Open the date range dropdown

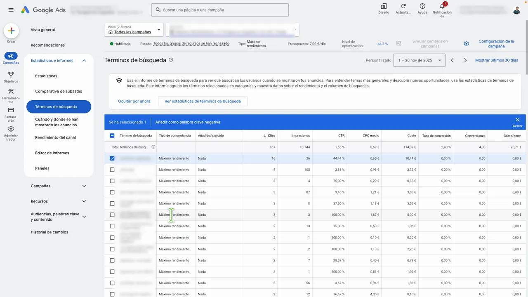[420, 60]
